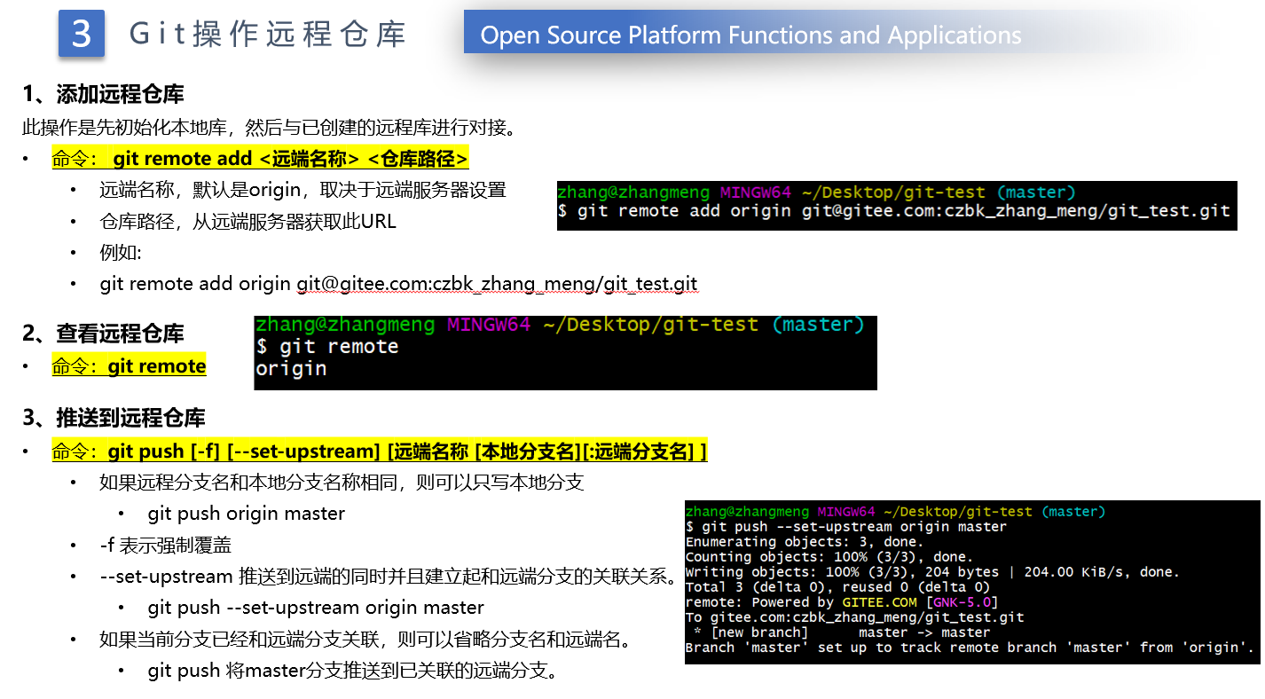
Task: Click the '仓库路径，从远端服务器获取此URL' bullet
Action: pyautogui.click(x=247, y=222)
